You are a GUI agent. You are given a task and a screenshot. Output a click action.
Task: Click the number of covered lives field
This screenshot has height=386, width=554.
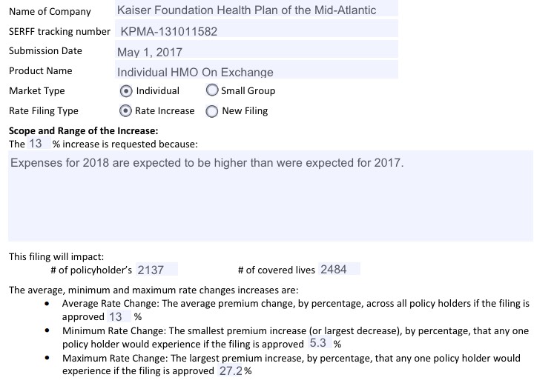(338, 270)
